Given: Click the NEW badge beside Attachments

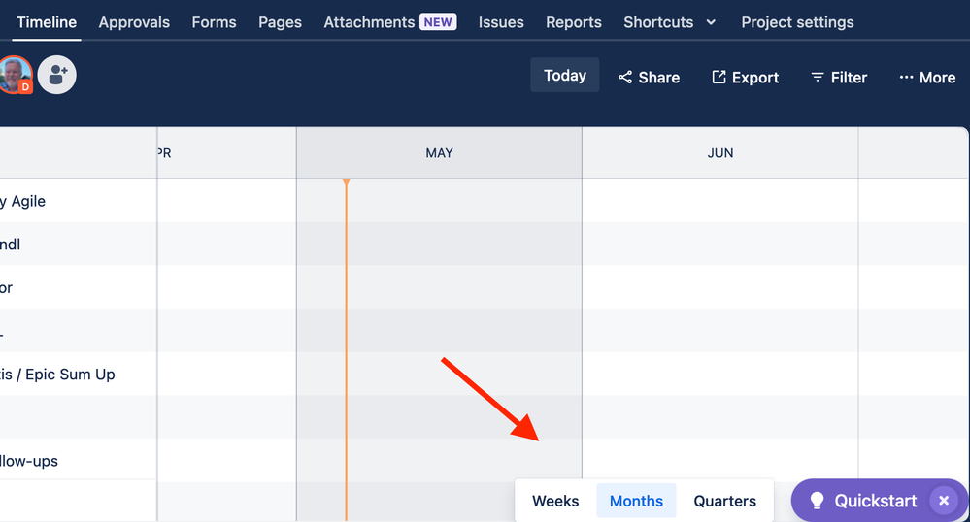Looking at the screenshot, I should tap(438, 22).
